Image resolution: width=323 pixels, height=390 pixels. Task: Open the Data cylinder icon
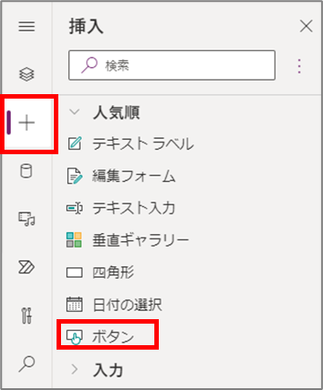[26, 171]
